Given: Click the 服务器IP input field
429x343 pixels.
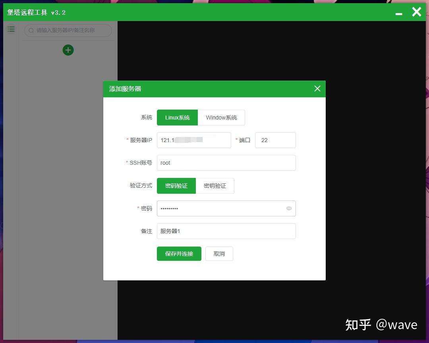Looking at the screenshot, I should tap(194, 140).
